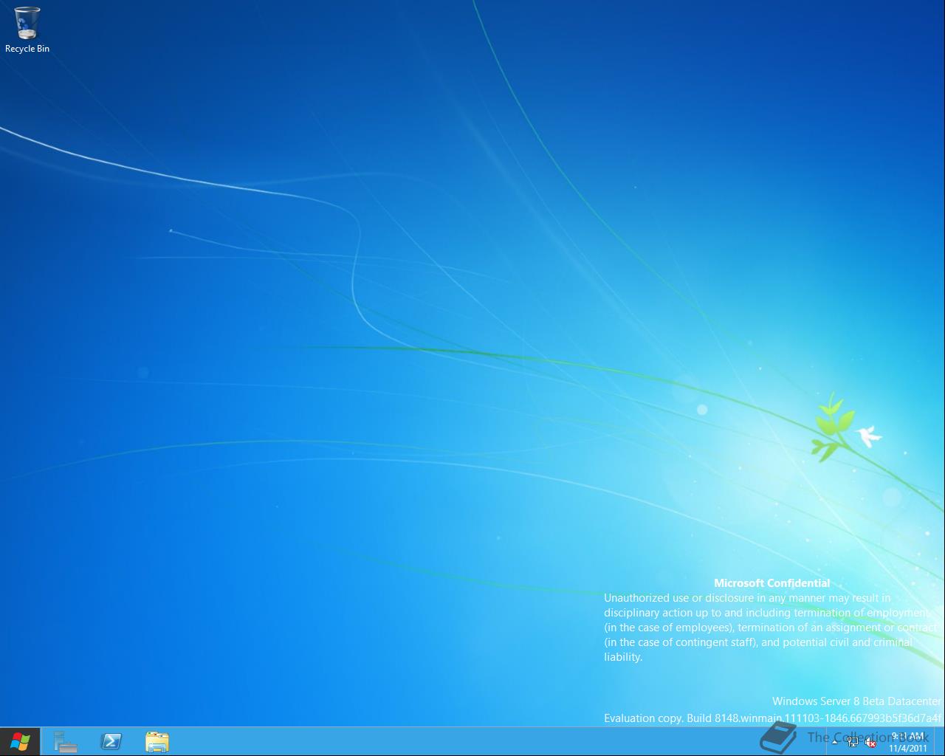
Task: Select the Recycle Bin desktop icon
Action: click(x=27, y=30)
